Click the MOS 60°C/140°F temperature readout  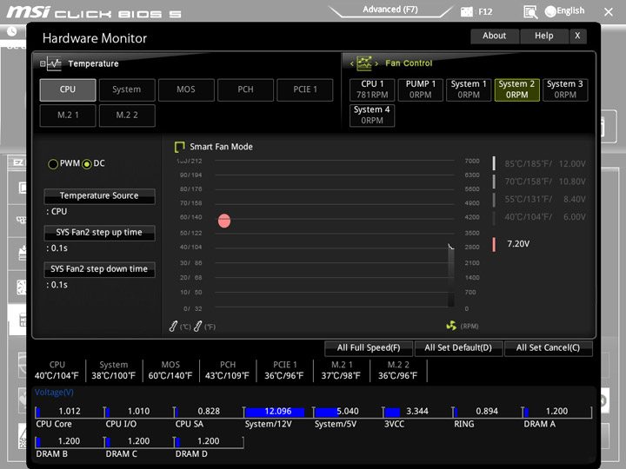(x=170, y=371)
